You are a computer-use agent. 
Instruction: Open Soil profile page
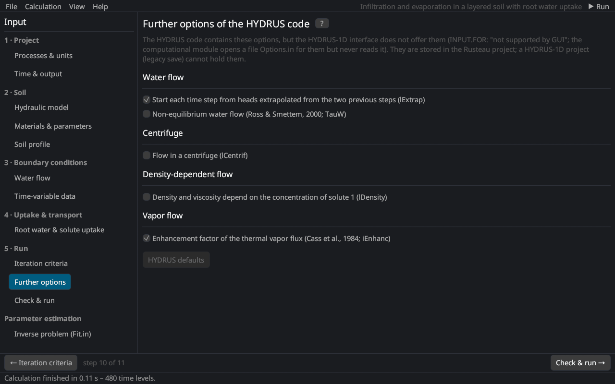point(32,144)
